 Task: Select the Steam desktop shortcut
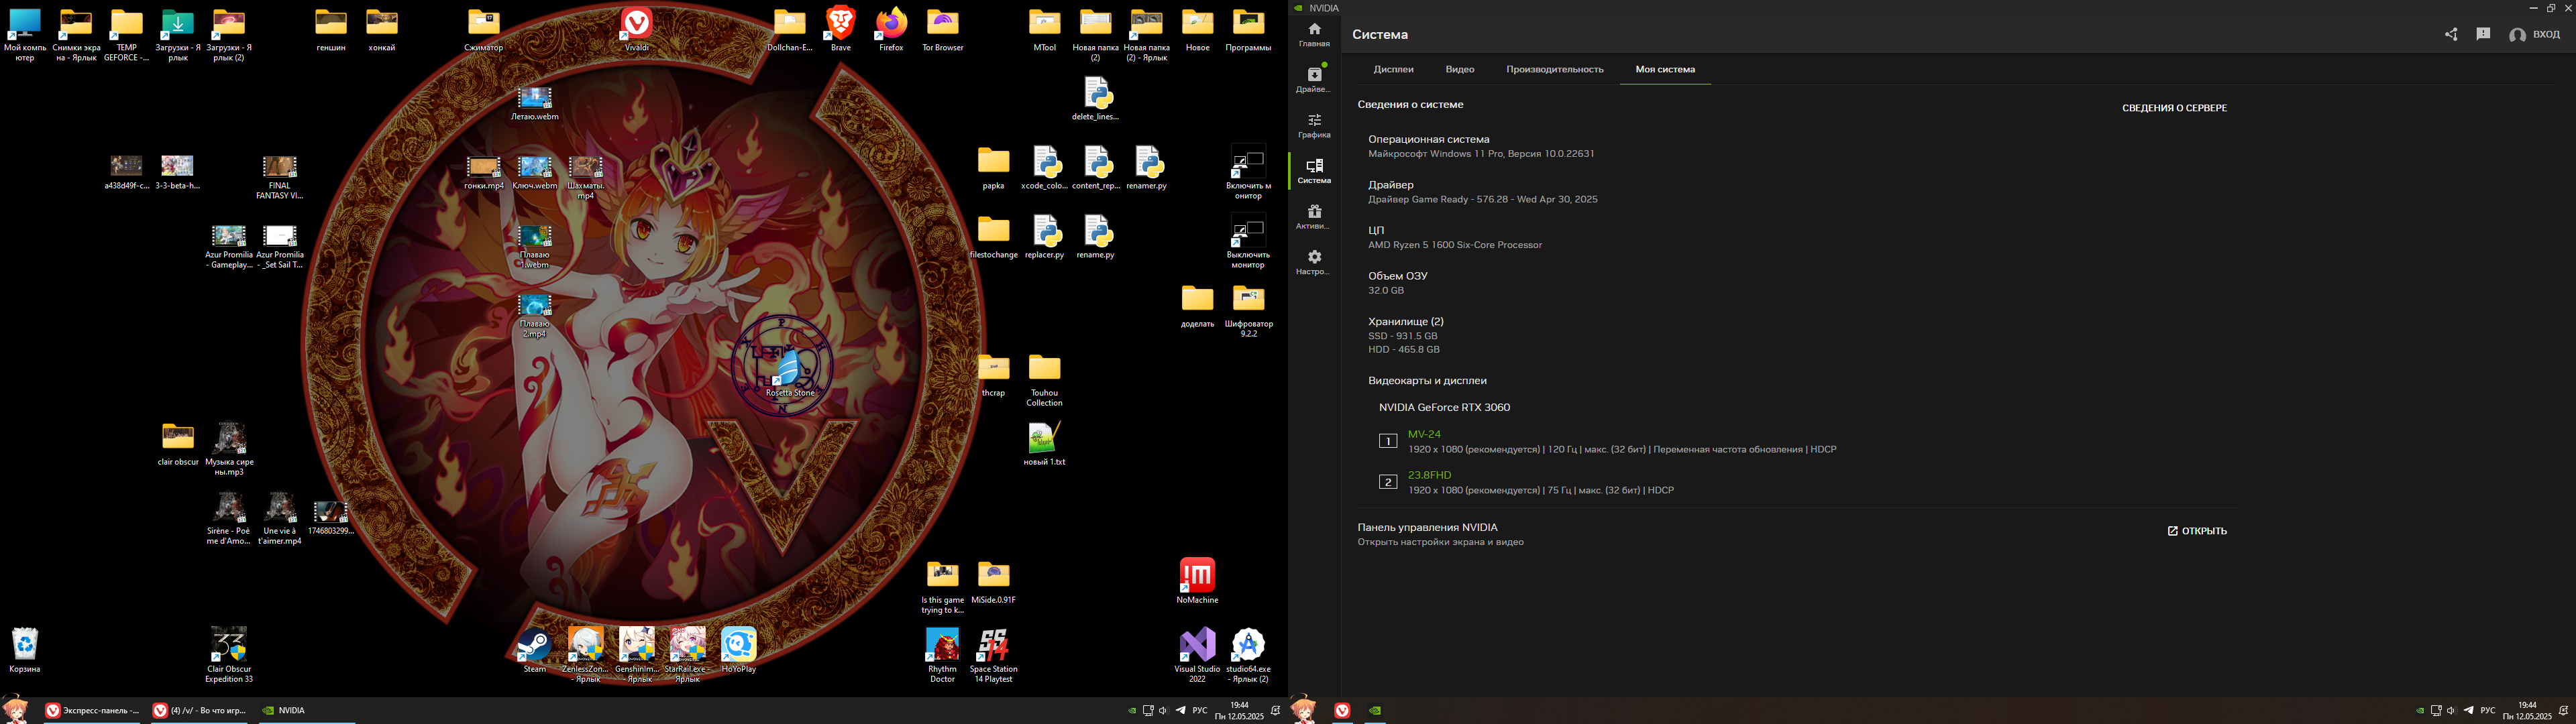(534, 651)
